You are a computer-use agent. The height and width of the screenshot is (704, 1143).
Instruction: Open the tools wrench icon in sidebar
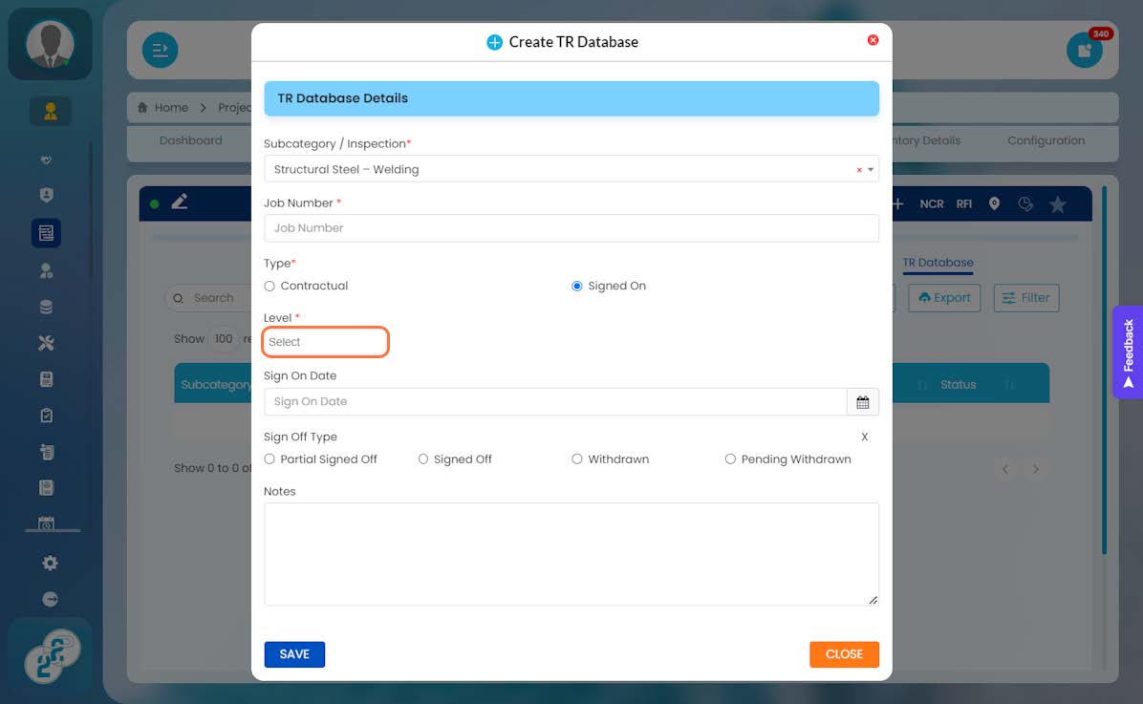[47, 343]
